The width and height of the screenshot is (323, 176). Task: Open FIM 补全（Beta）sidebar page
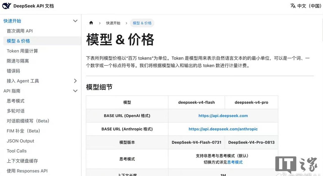pos(23,131)
